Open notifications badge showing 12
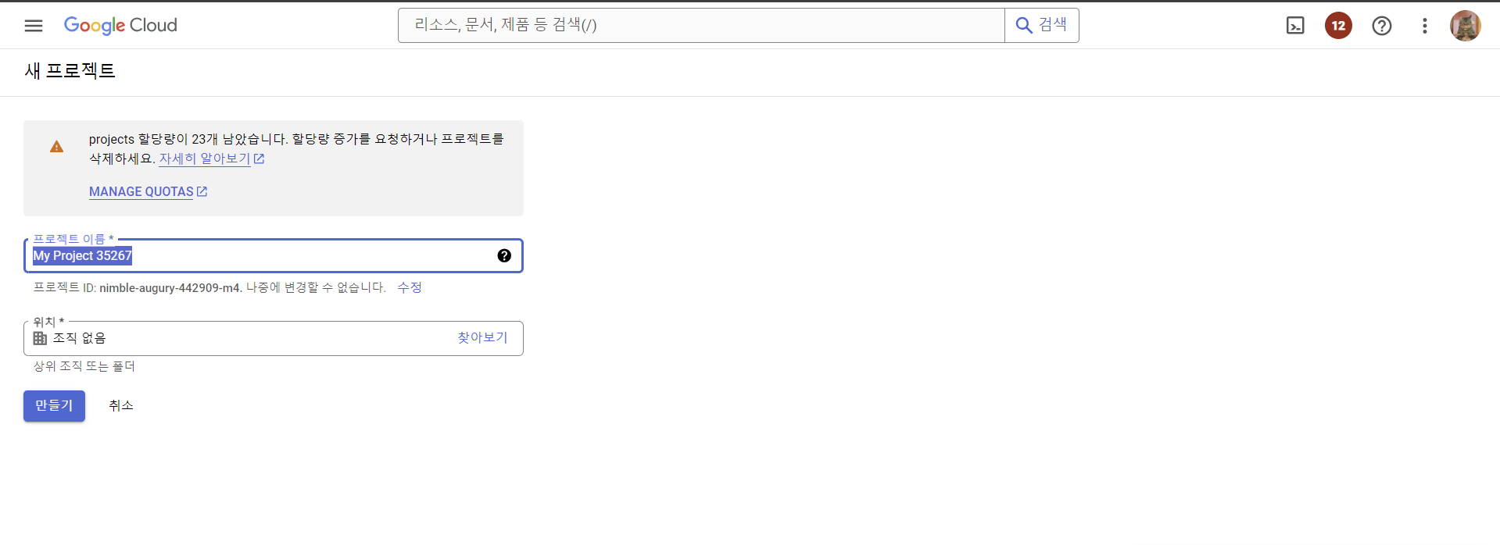 tap(1338, 26)
